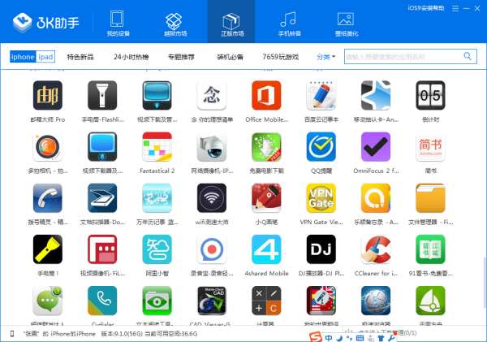Screen dimensions: 487x342
Task: Switch to the ipad toggle
Action: (x=45, y=57)
